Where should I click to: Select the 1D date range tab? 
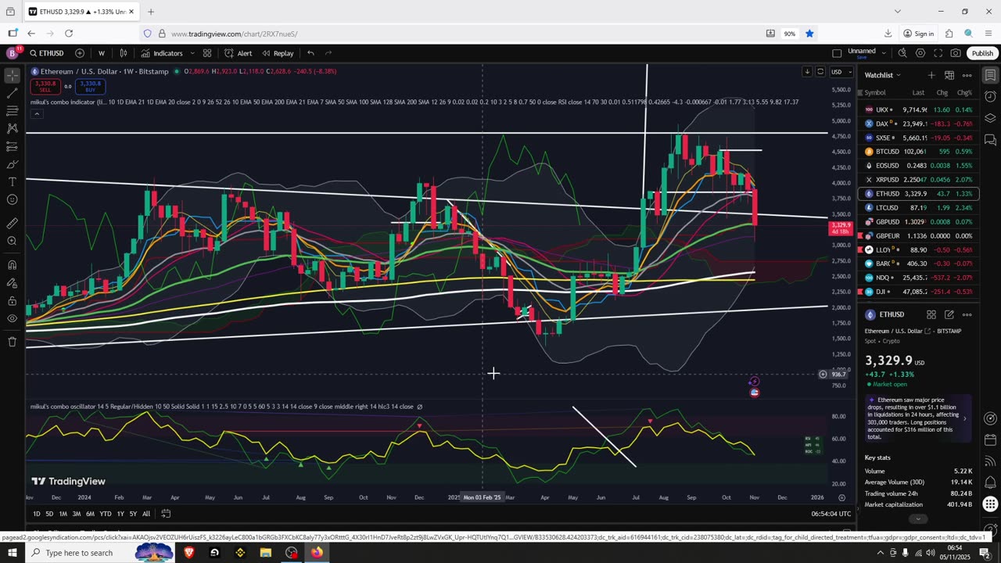pos(37,514)
